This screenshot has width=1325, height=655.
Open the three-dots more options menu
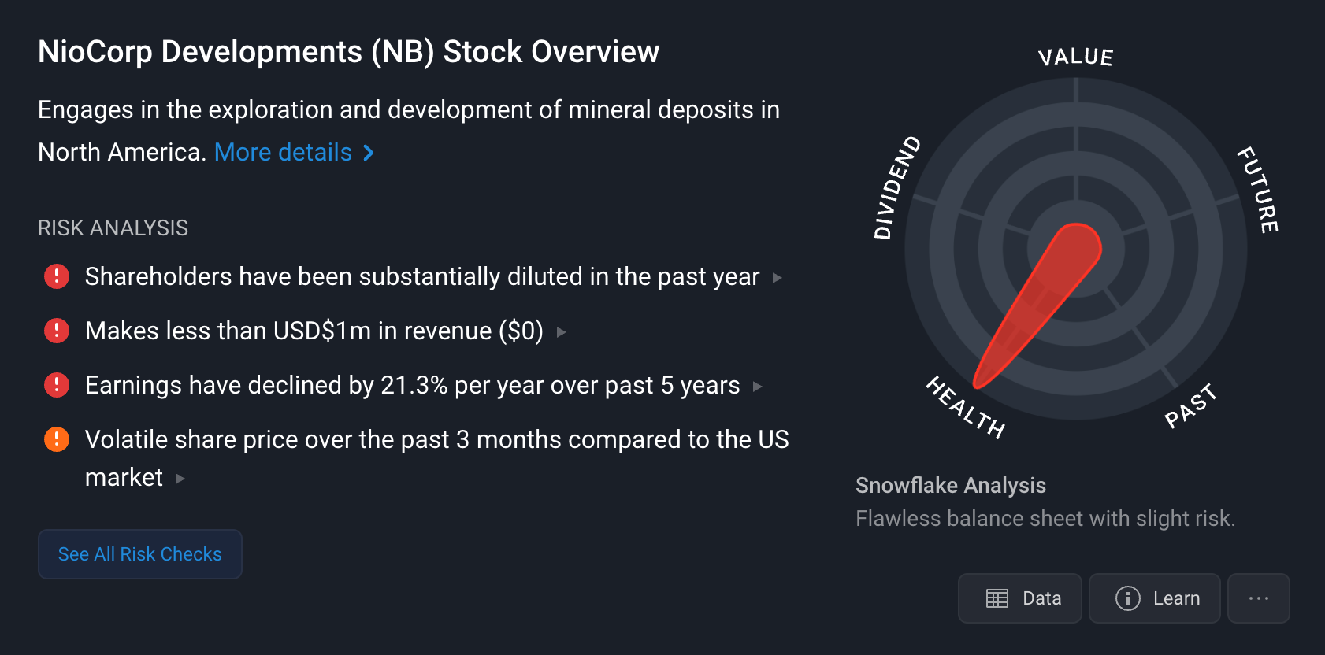click(1258, 598)
